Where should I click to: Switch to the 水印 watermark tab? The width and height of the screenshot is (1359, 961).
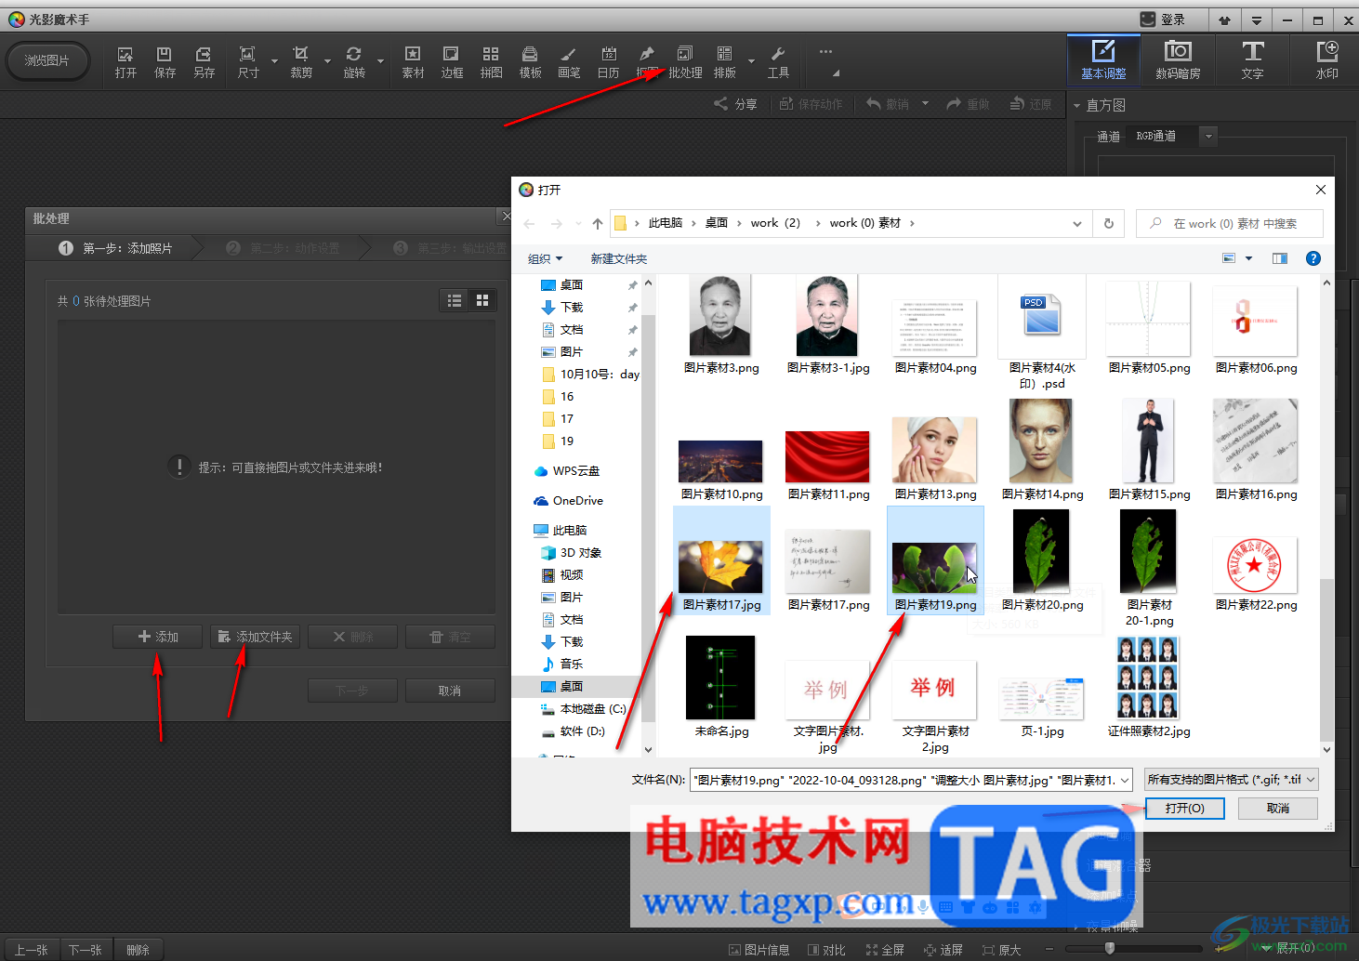click(1326, 59)
